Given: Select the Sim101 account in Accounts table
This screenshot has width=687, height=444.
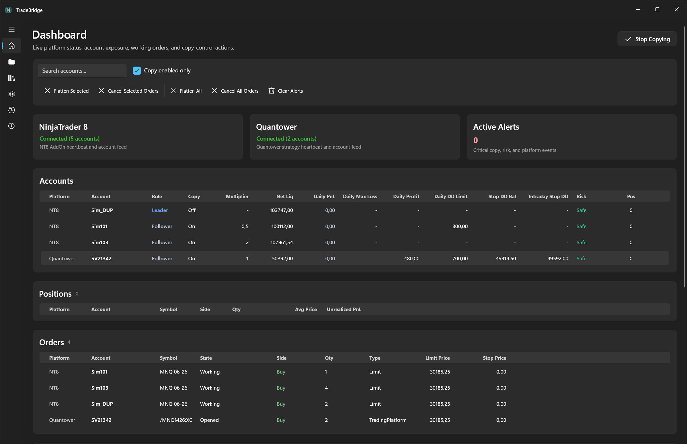Looking at the screenshot, I should point(355,226).
